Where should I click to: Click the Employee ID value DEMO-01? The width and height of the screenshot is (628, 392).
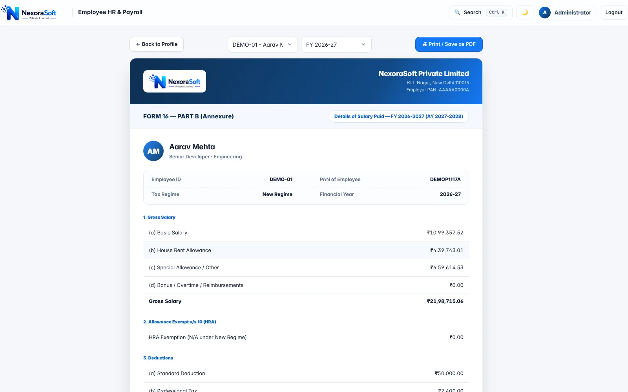[281, 180]
